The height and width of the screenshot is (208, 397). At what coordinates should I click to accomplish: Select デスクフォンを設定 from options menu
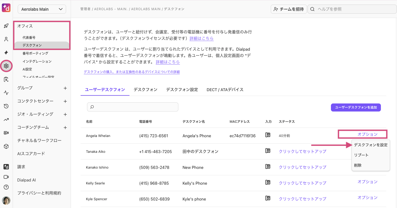click(x=370, y=145)
